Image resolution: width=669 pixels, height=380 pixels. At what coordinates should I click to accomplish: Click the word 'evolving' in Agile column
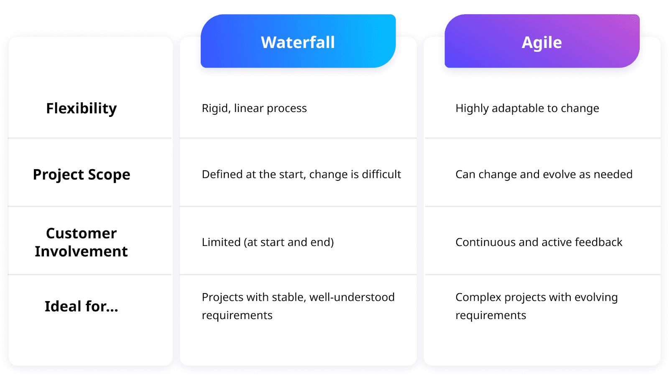(x=596, y=297)
